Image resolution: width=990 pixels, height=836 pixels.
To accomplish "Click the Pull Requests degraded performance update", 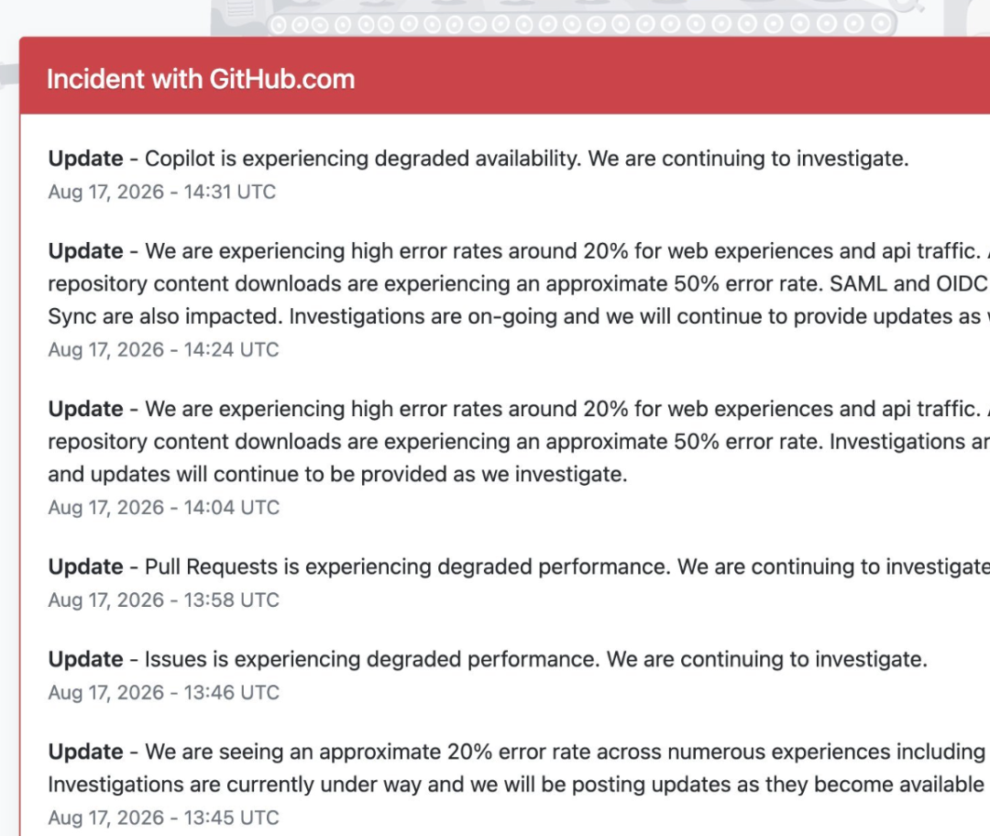I will 519,567.
